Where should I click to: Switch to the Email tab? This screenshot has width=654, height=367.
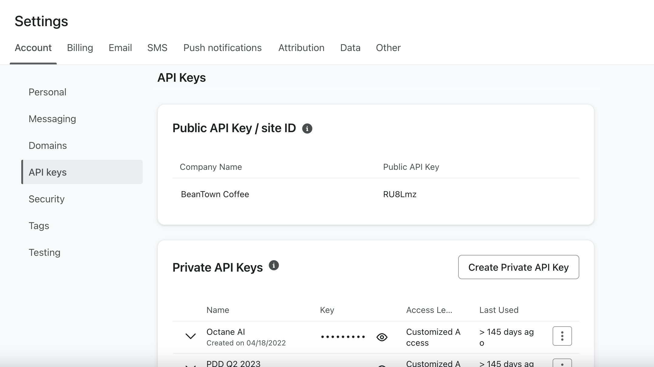click(120, 48)
